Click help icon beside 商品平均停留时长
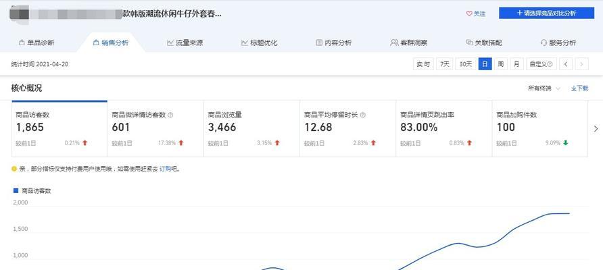 [363, 115]
